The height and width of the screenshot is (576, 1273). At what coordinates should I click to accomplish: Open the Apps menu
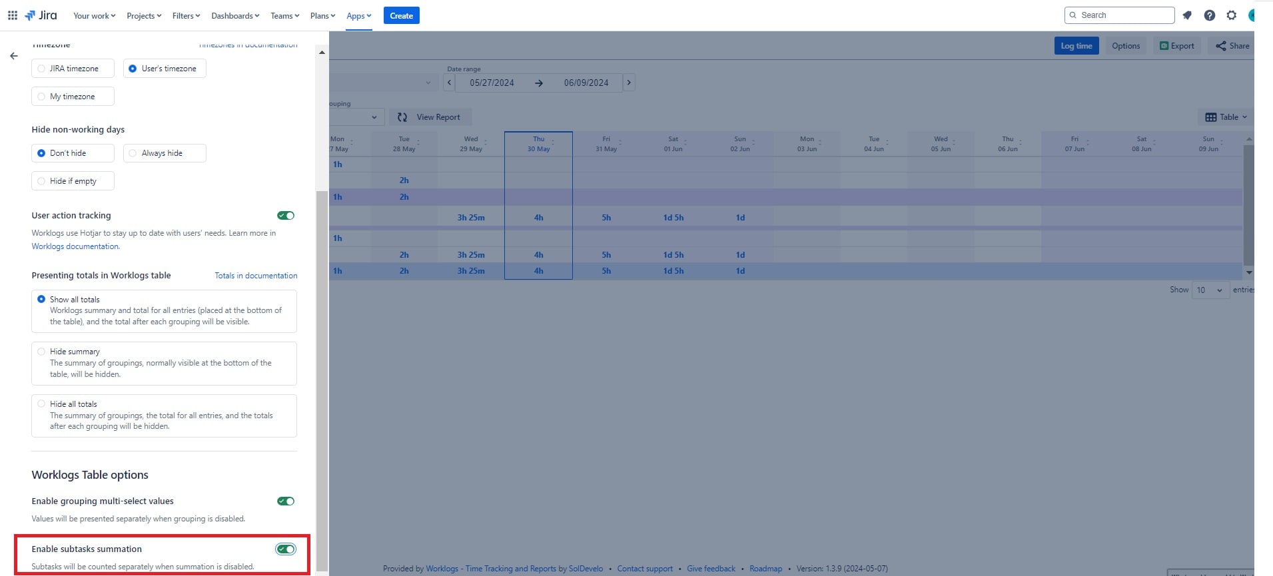(358, 15)
